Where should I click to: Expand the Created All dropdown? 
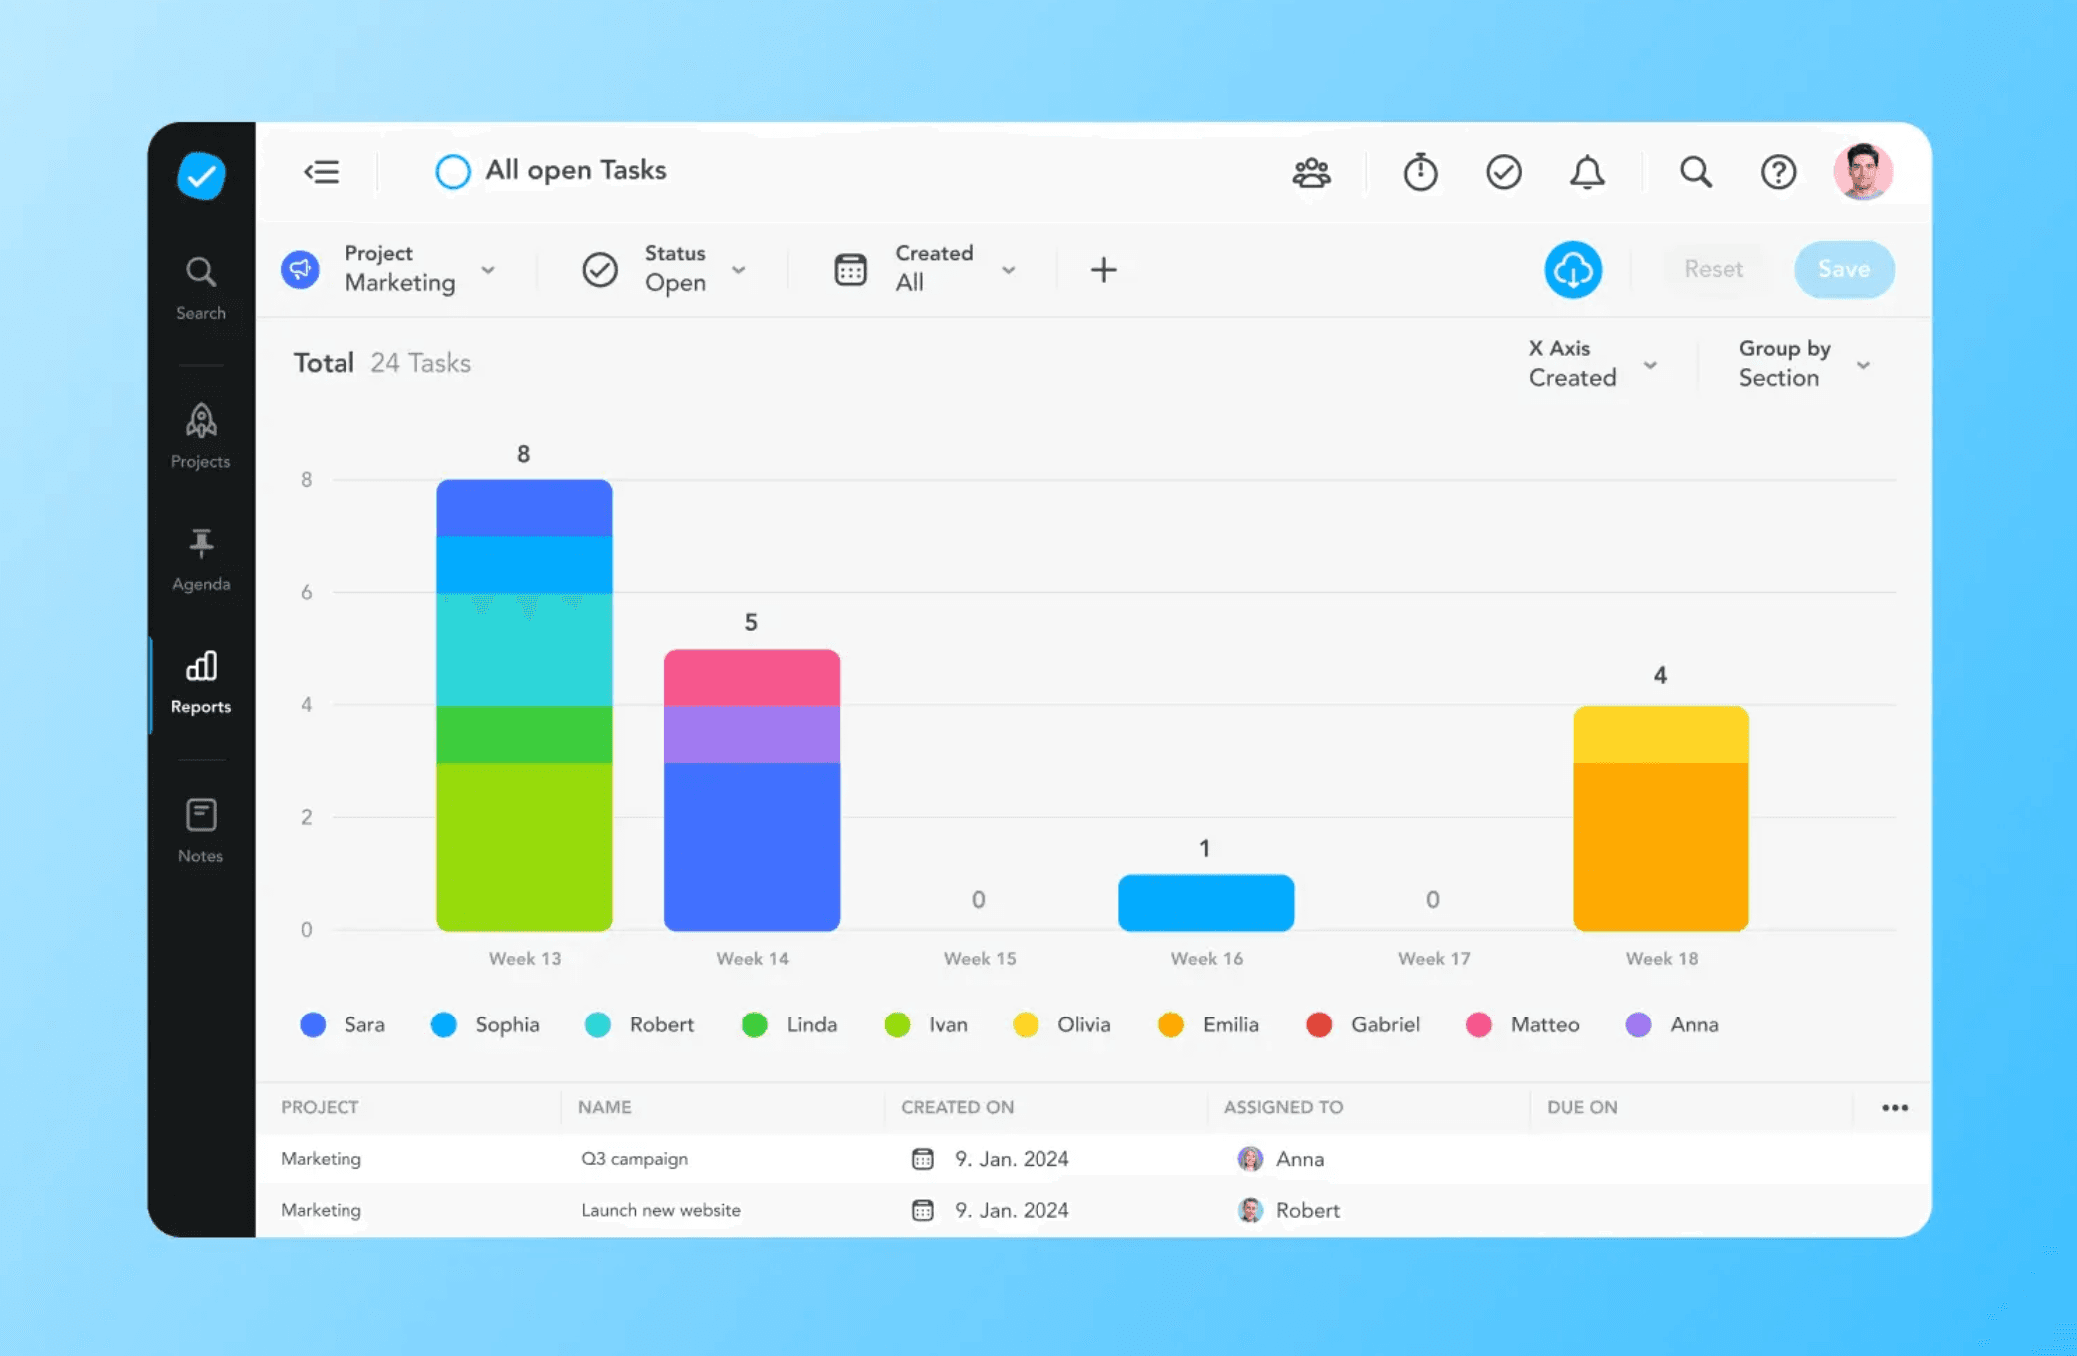tap(956, 269)
